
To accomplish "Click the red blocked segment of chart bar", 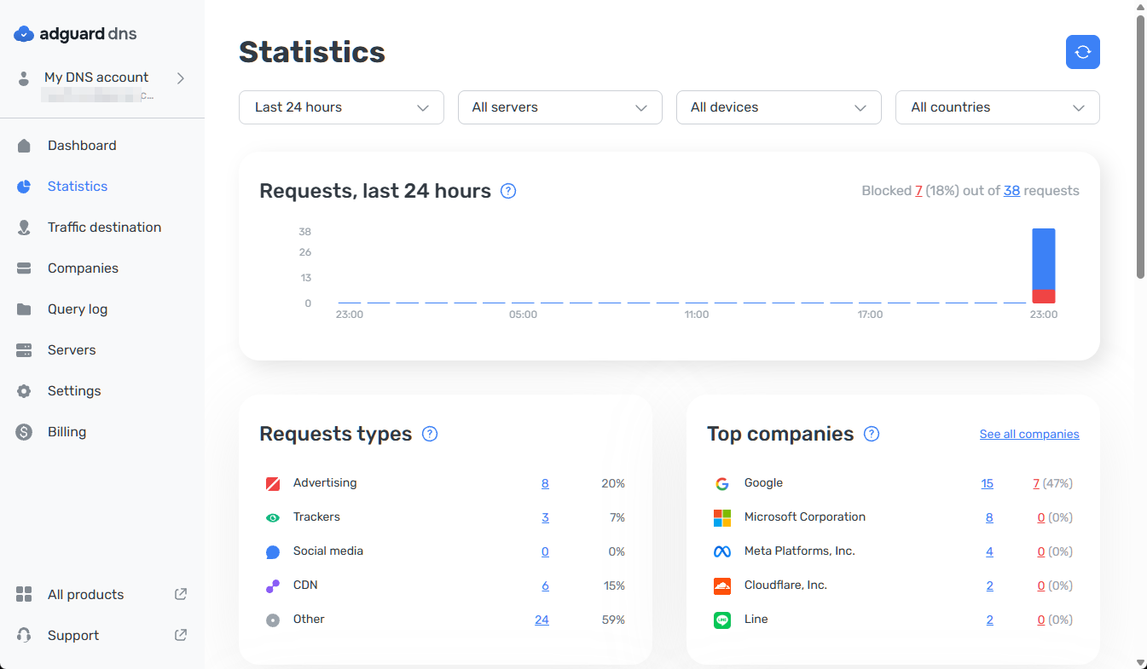I will coord(1044,297).
